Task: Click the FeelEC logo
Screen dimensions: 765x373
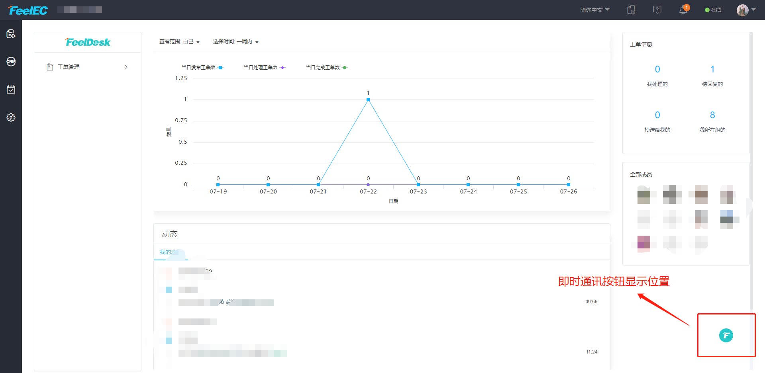Action: pyautogui.click(x=27, y=10)
